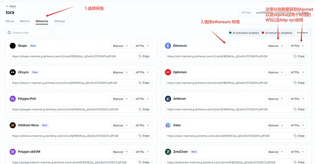The height and width of the screenshot is (164, 315).
Task: Click the Configure button
Action: [x=302, y=33]
